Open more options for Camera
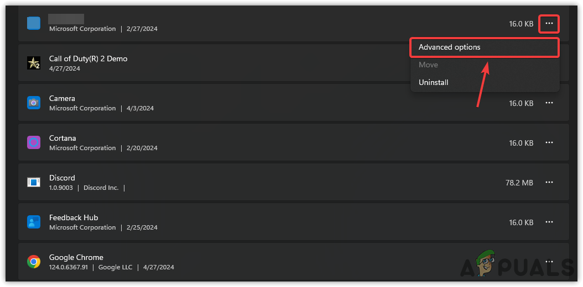583x287 pixels. pyautogui.click(x=549, y=103)
